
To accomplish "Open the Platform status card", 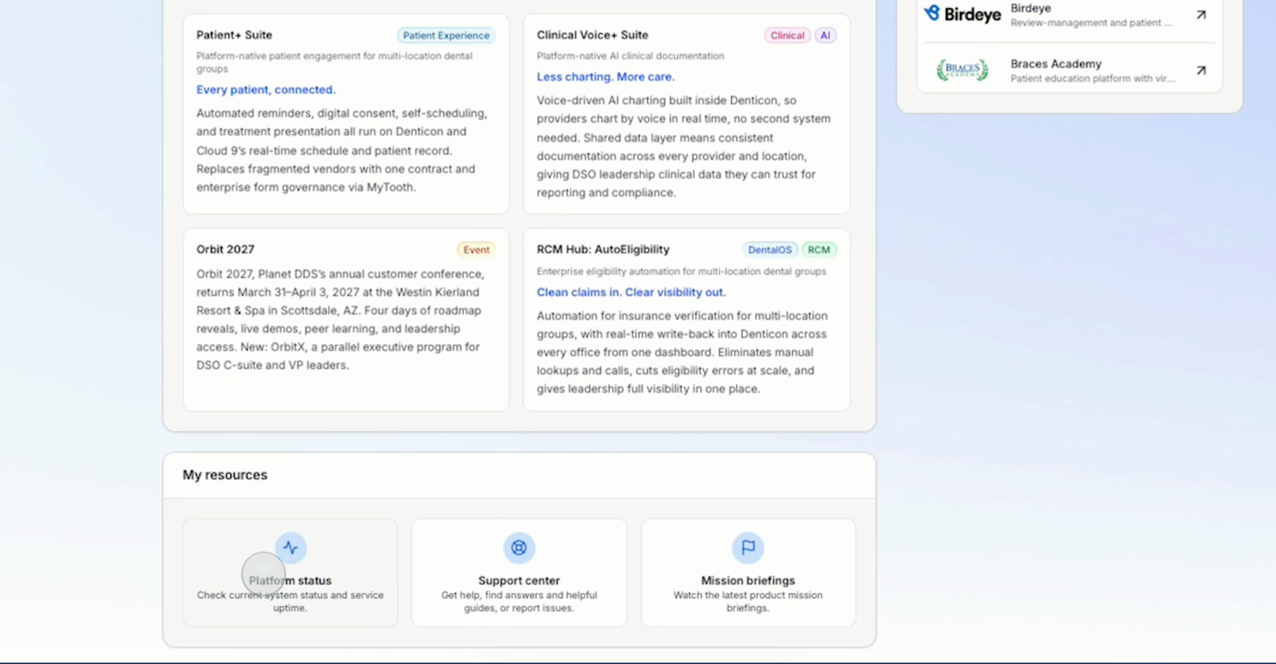I will [291, 573].
